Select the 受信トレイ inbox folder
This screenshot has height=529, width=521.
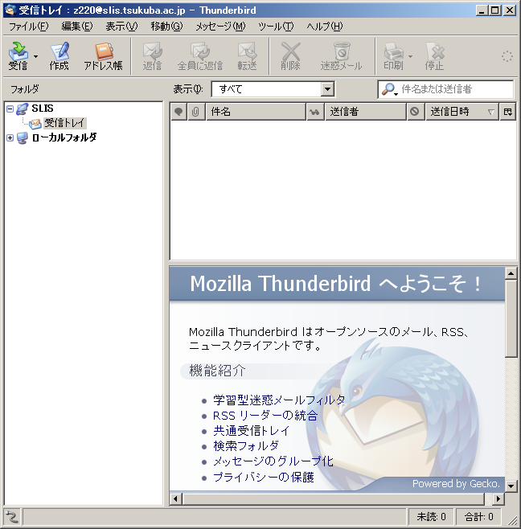65,123
